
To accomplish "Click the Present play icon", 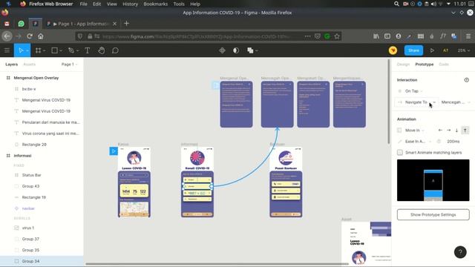I will 432,50.
